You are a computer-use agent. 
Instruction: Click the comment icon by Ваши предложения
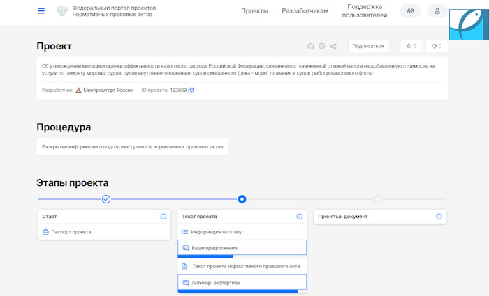click(x=186, y=248)
